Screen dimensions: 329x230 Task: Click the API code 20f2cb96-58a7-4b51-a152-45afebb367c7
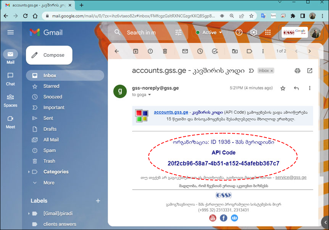(x=223, y=163)
